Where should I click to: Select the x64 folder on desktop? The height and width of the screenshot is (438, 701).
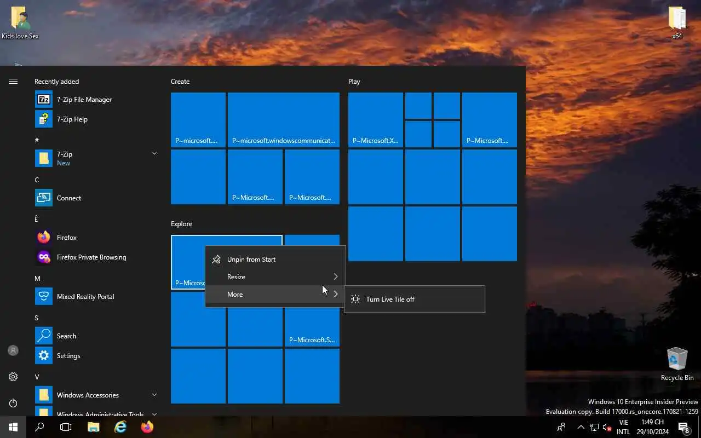(x=677, y=23)
